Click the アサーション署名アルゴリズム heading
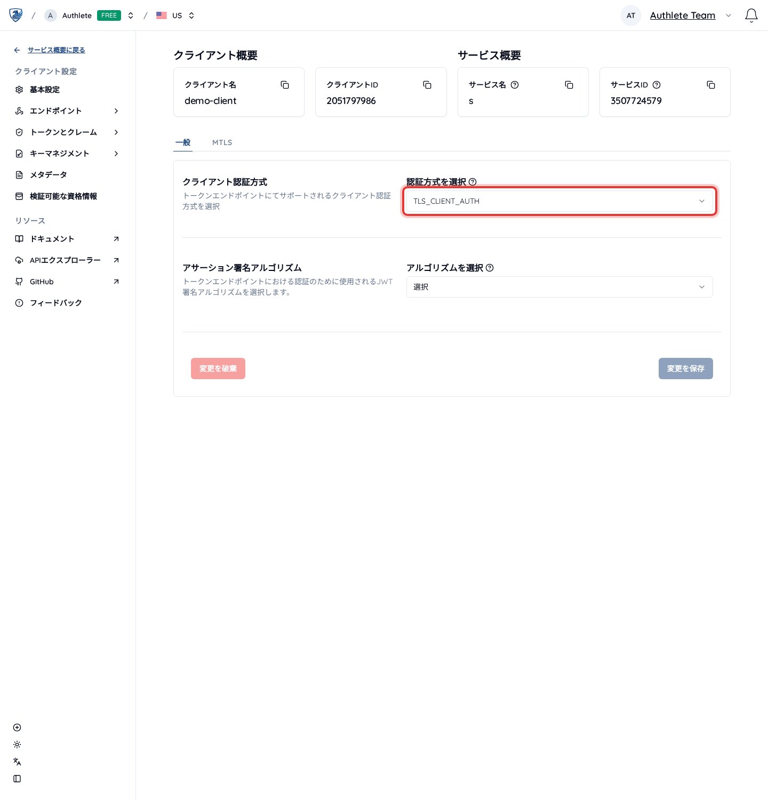This screenshot has width=768, height=800. tap(242, 268)
